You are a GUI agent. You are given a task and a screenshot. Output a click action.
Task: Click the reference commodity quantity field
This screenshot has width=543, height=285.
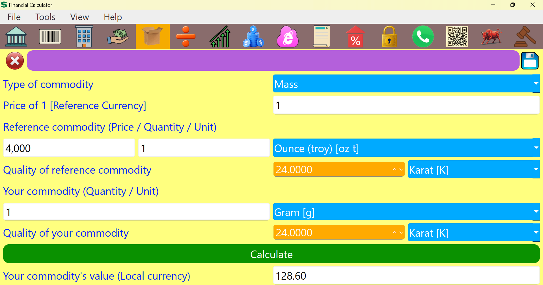coord(204,148)
